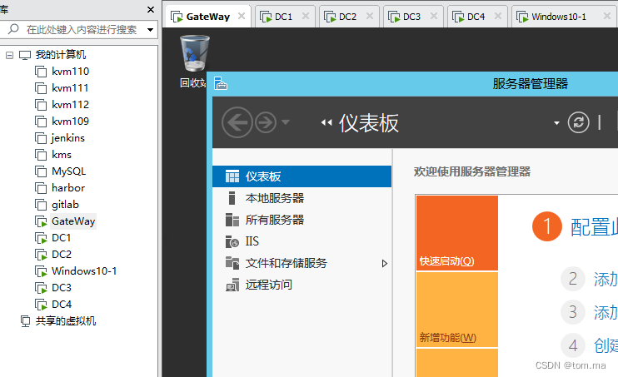Close the DC4 tab
The height and width of the screenshot is (377, 618).
498,16
